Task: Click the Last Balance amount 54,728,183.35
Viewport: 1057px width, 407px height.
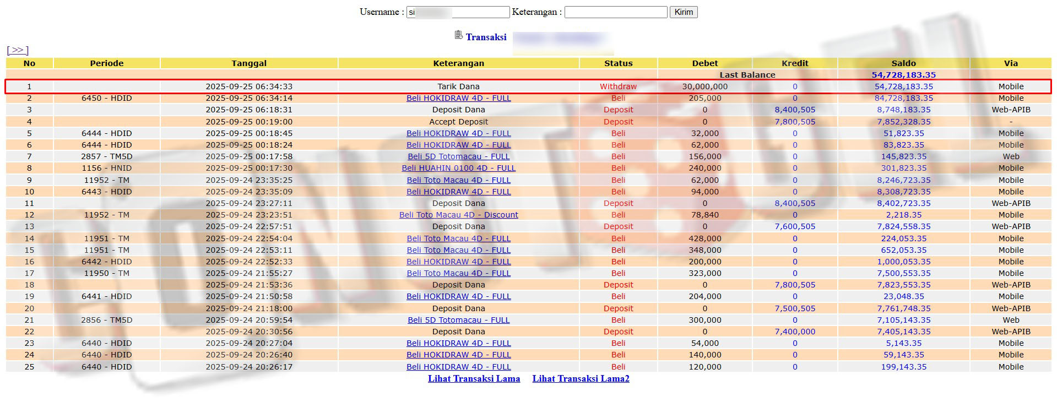Action: click(903, 75)
